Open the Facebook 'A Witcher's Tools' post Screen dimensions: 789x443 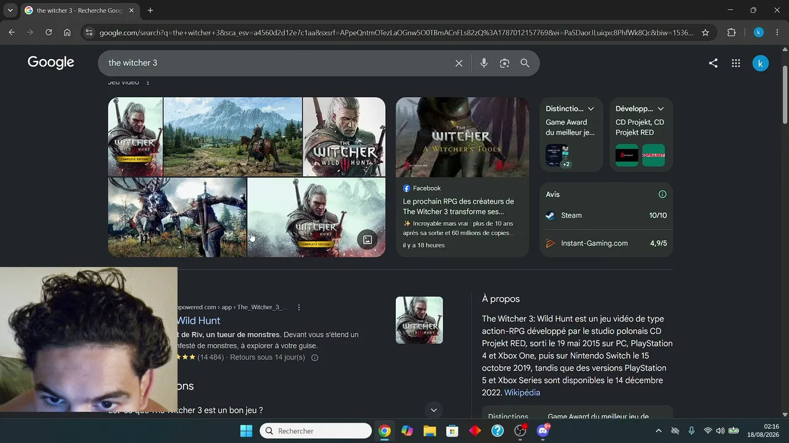tap(462, 177)
